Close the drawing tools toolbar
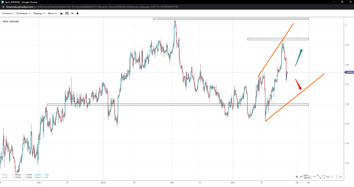This screenshot has width=354, height=187. pyautogui.click(x=340, y=177)
